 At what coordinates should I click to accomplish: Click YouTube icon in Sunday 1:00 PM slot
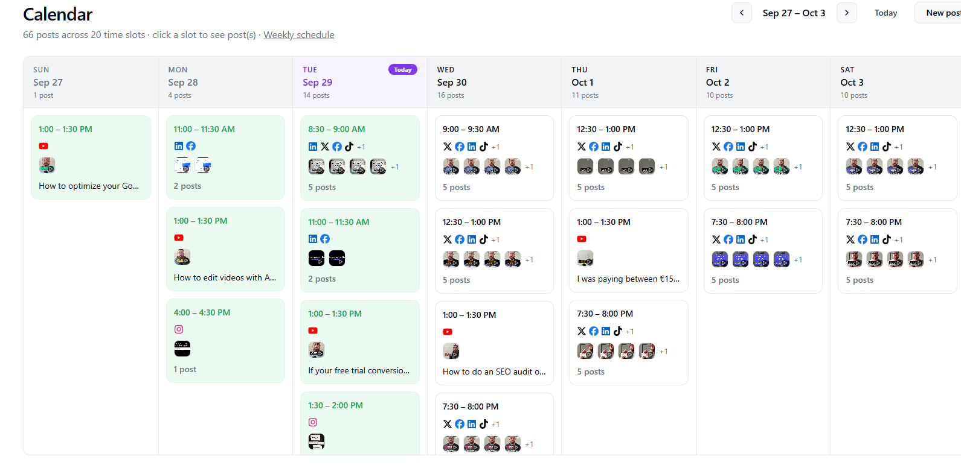click(x=43, y=146)
